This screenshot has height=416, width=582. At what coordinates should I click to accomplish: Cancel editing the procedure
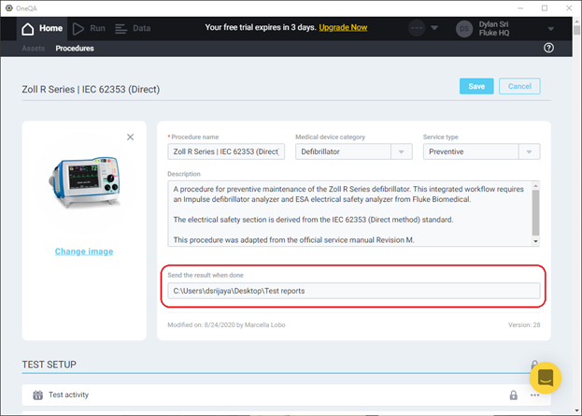pyautogui.click(x=518, y=86)
